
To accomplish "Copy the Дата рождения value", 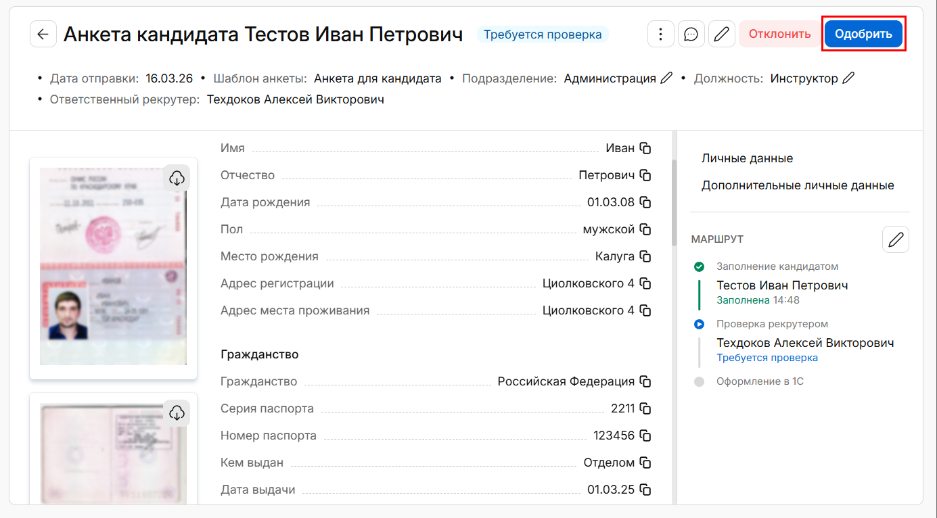I will coord(645,202).
